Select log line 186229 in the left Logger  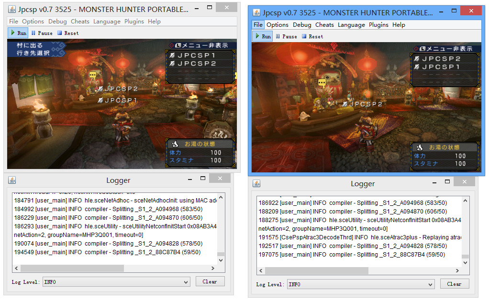point(108,218)
